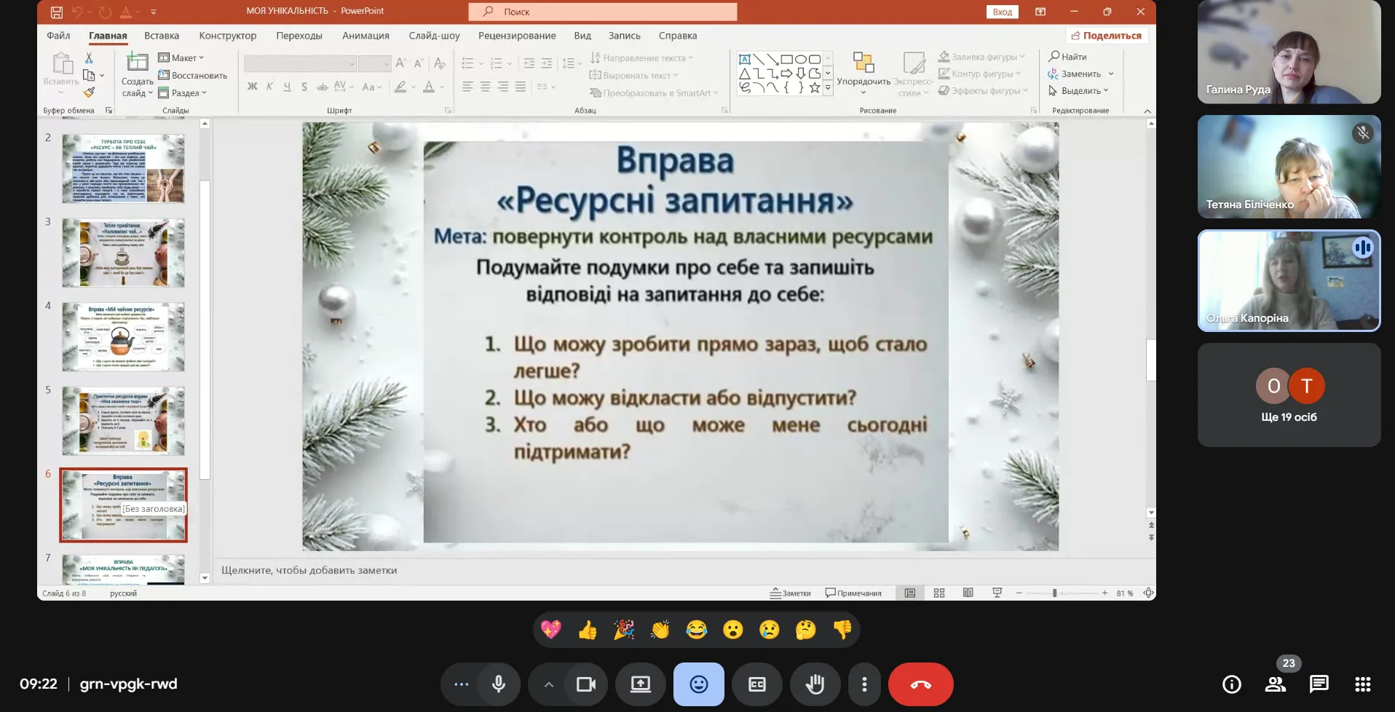Open the Макет layout dropdown
Screen dimensions: 1395x712
182,58
